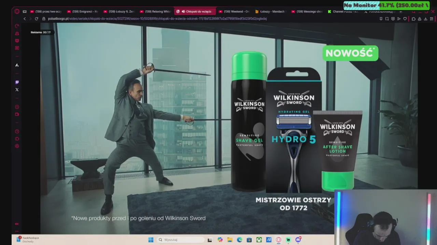Switch to the 'Messiego' YouTube tab
Screen dimensions: 437x245
307,12
